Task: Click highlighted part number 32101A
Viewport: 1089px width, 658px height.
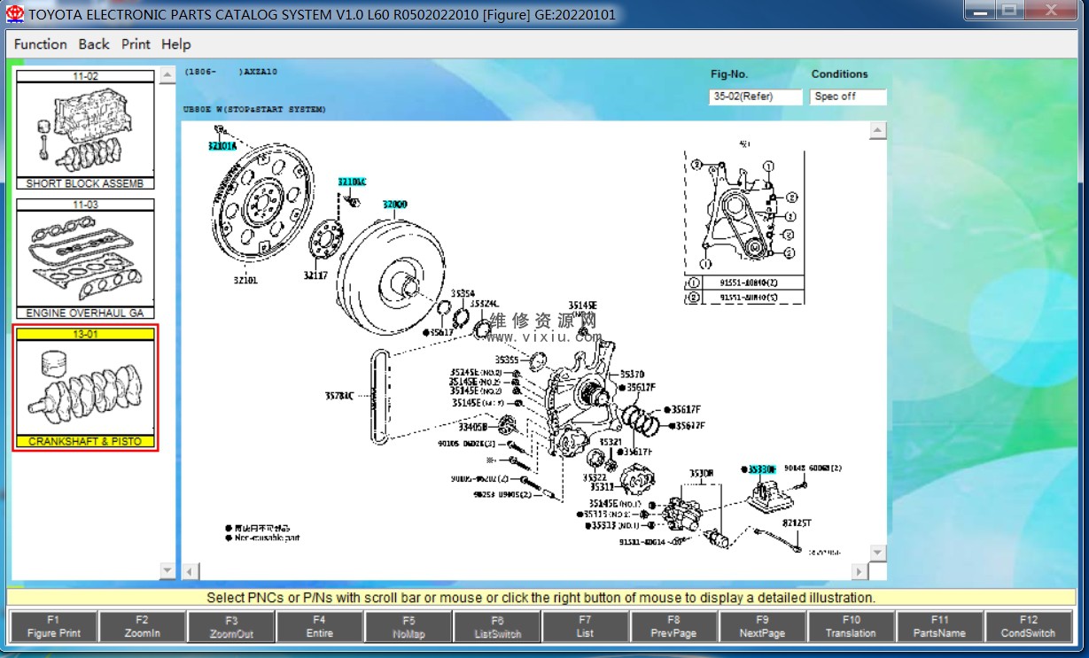Action: [x=222, y=146]
